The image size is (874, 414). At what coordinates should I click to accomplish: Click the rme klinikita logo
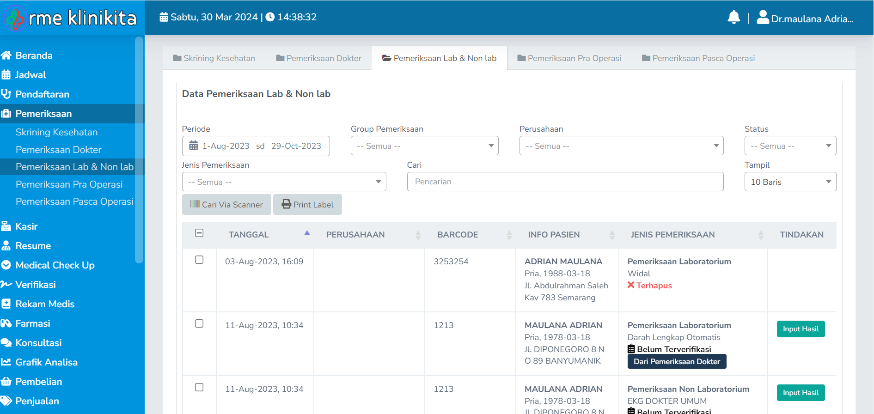(x=71, y=18)
